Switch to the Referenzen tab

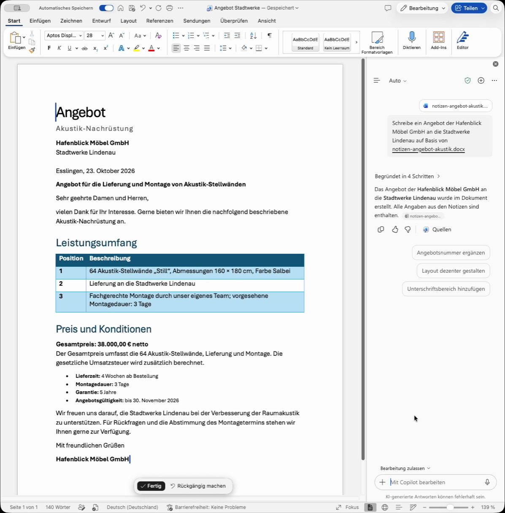coord(159,21)
